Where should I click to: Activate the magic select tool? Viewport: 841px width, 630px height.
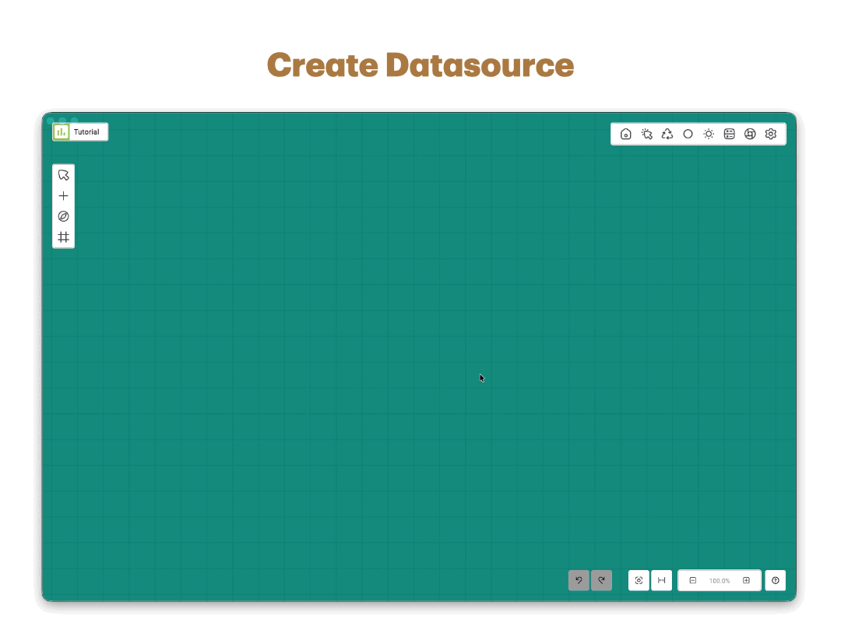click(646, 134)
